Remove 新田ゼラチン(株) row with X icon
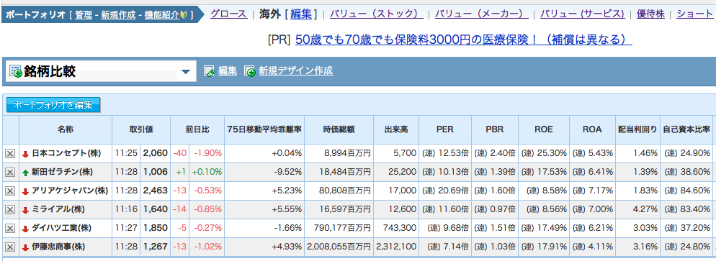716x261 pixels. click(9, 172)
